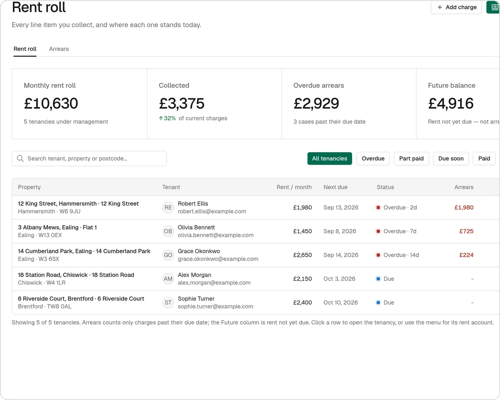Click tenant name Olivia Bennett
500x400 pixels.
pos(196,227)
